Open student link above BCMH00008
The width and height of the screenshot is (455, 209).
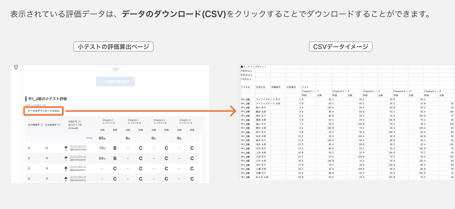[x=78, y=146]
